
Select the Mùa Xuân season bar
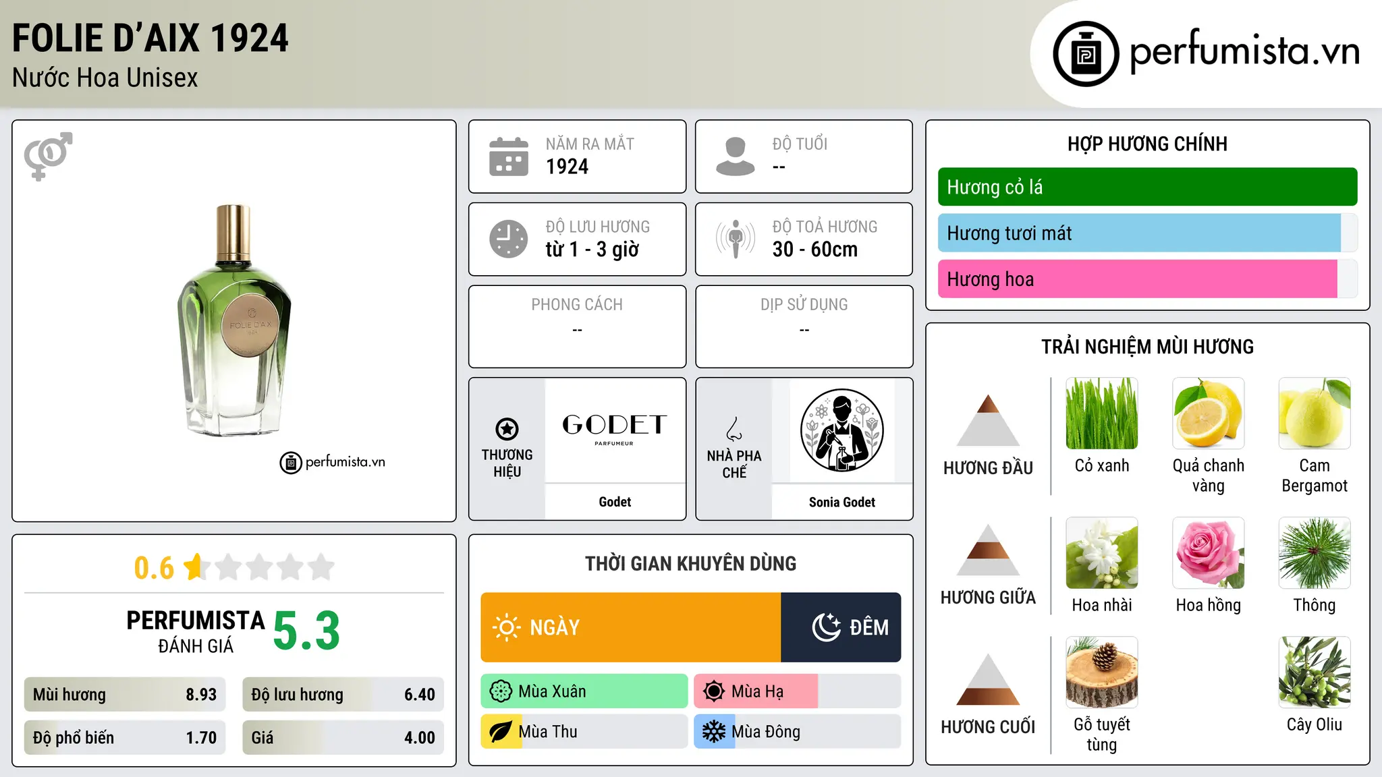tap(584, 691)
